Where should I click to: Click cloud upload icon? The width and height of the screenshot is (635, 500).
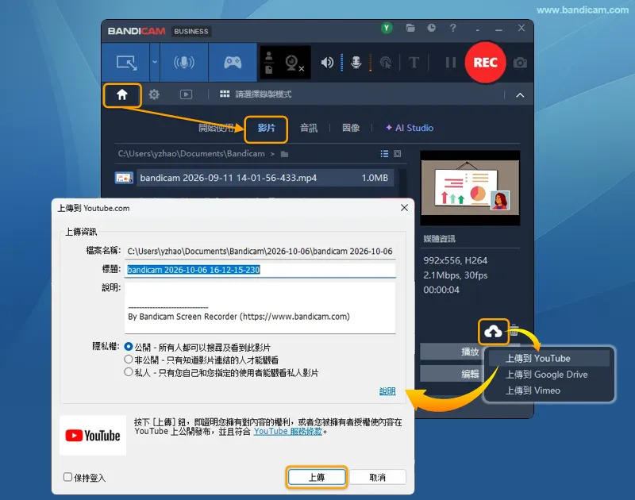493,332
